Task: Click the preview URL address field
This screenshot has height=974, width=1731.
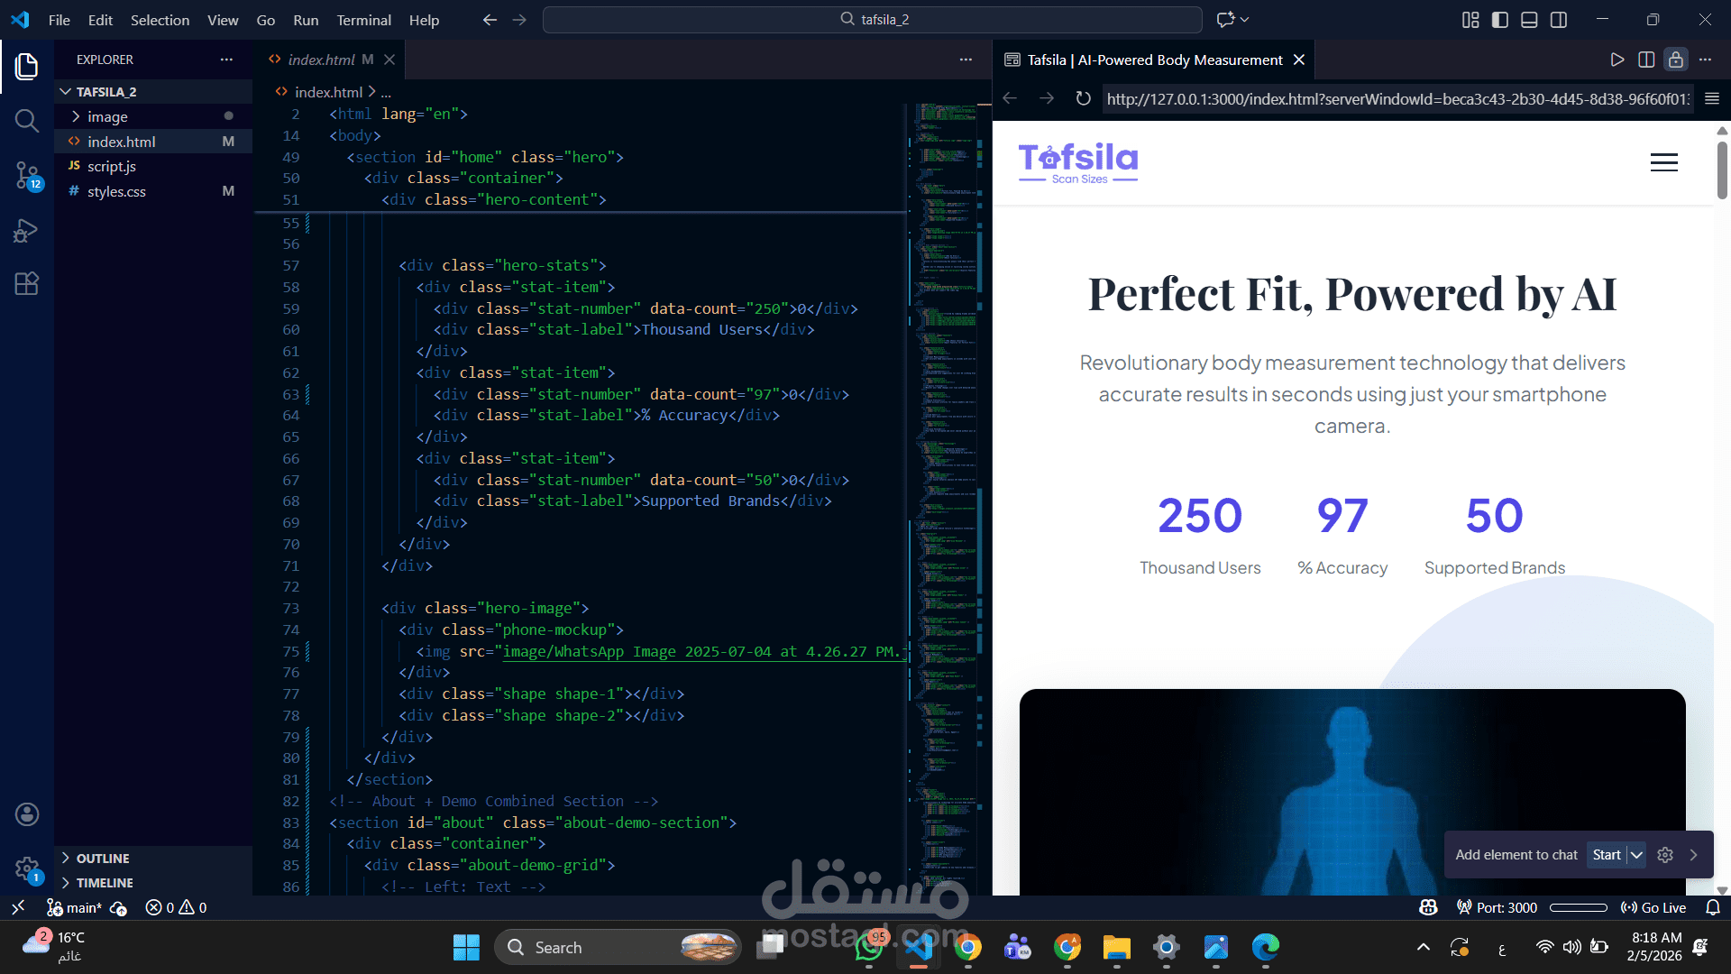Action: [x=1397, y=98]
